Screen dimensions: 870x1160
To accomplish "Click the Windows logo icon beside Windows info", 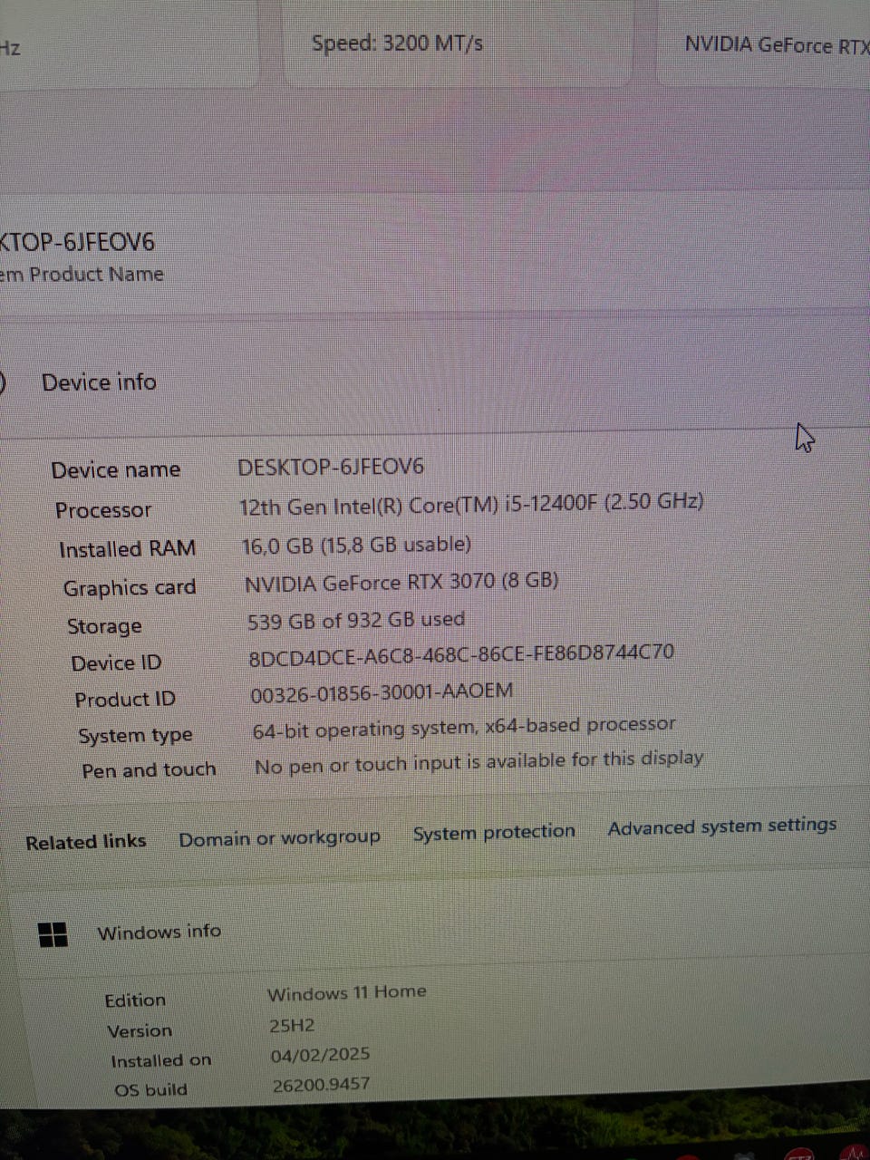I will pos(53,934).
